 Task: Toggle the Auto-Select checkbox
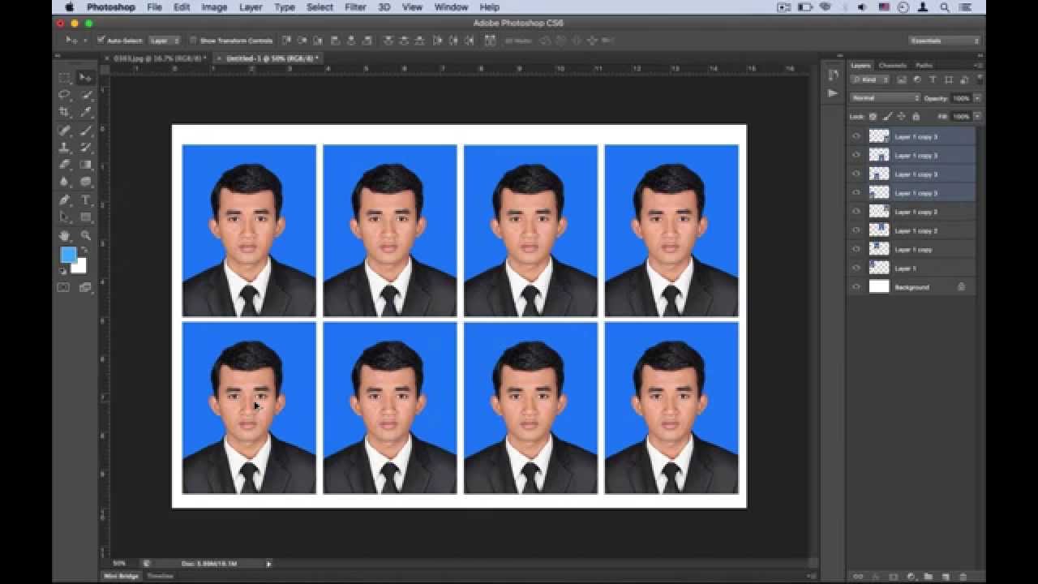coord(101,40)
